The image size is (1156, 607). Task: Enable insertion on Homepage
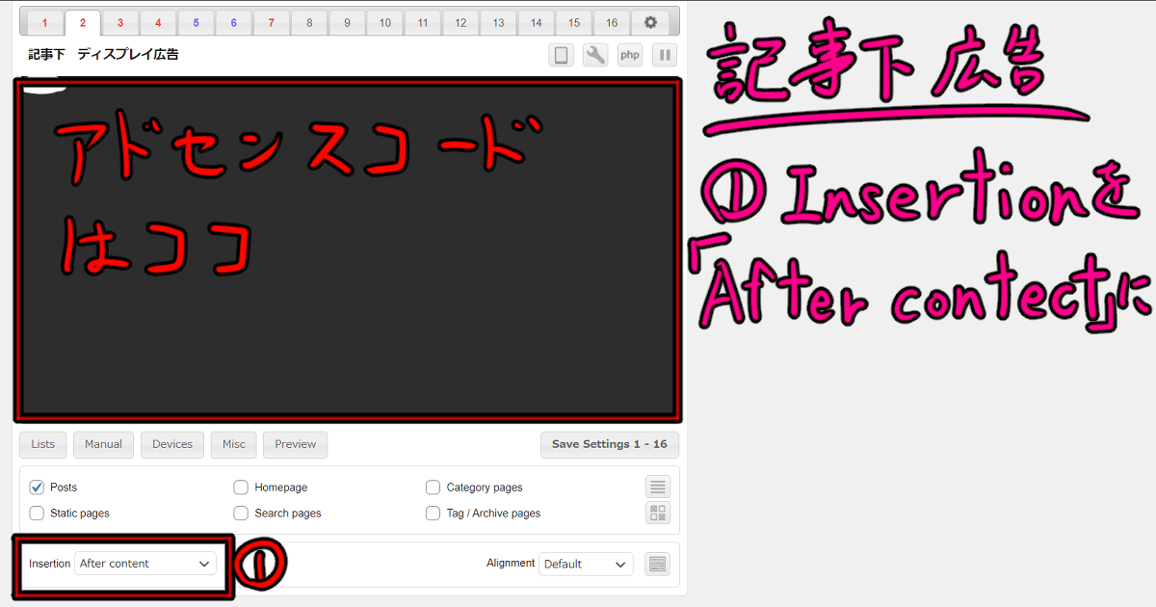pyautogui.click(x=240, y=487)
